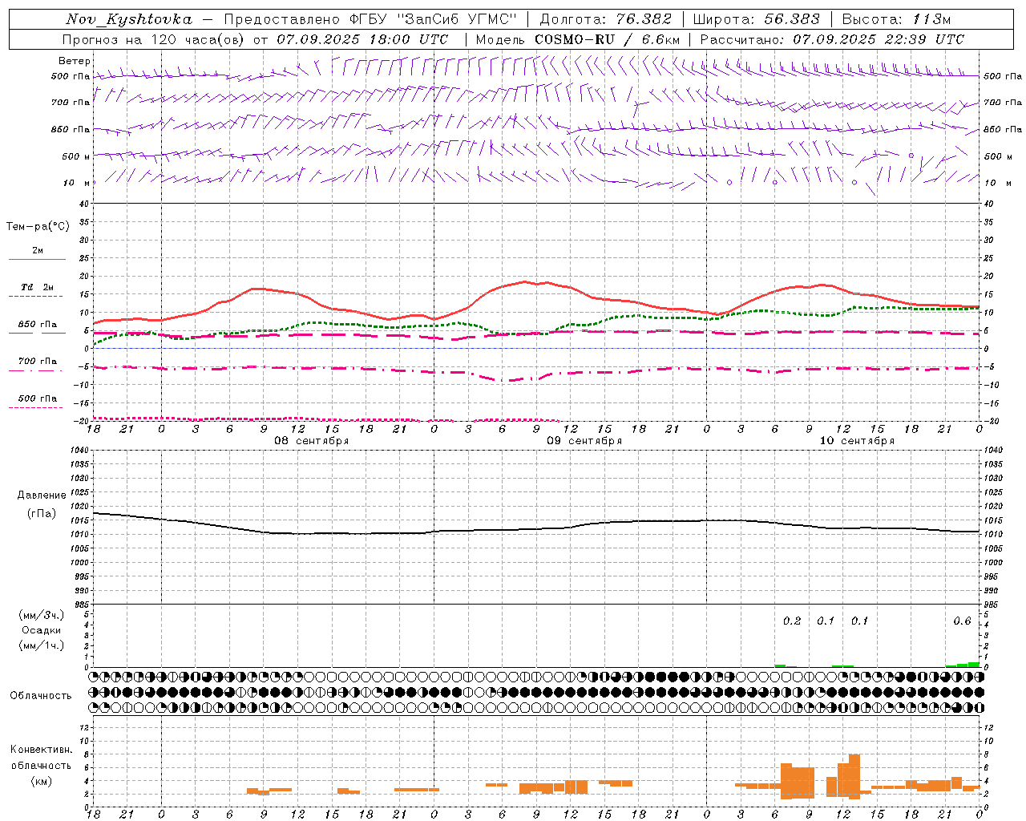Click calculation time Рассчитано: 07.09.2025 22:39 UTC

click(x=832, y=39)
